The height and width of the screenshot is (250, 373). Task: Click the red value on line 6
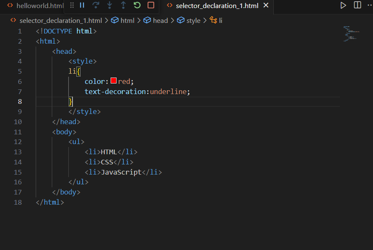point(124,82)
